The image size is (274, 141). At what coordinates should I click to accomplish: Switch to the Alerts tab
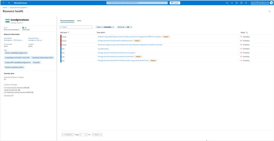tap(79, 21)
